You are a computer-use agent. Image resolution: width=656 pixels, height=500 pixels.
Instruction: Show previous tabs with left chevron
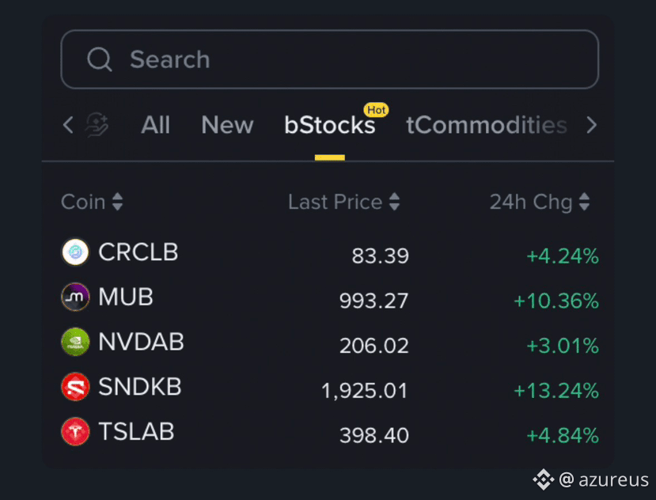click(x=68, y=125)
